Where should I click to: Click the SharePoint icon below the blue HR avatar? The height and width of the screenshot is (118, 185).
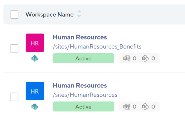coord(35,107)
